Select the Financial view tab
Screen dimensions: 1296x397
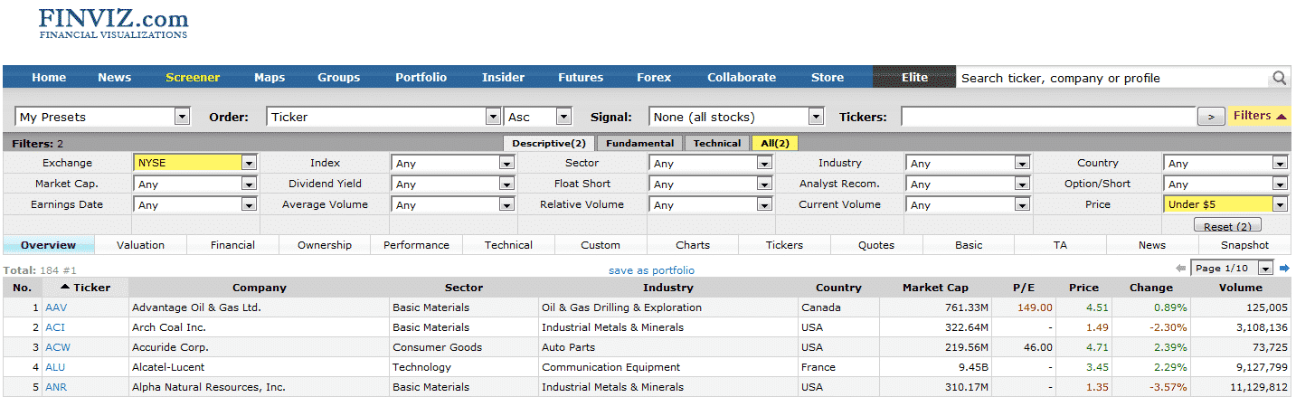(x=232, y=245)
